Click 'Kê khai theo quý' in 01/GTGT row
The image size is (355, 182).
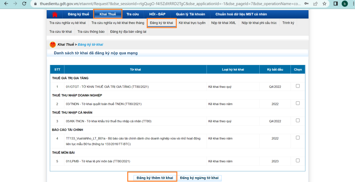click(x=220, y=87)
